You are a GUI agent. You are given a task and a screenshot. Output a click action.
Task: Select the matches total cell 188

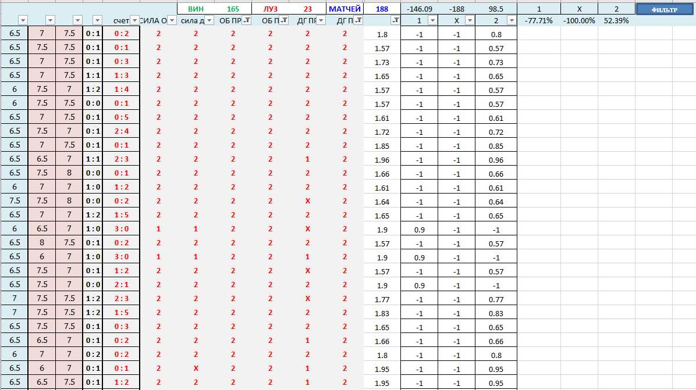pos(382,9)
